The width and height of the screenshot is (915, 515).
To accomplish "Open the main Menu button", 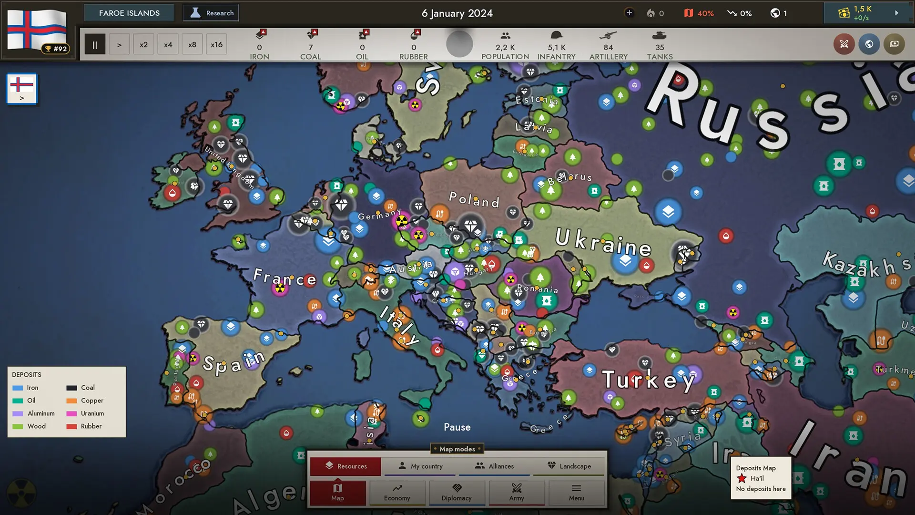I will [576, 492].
